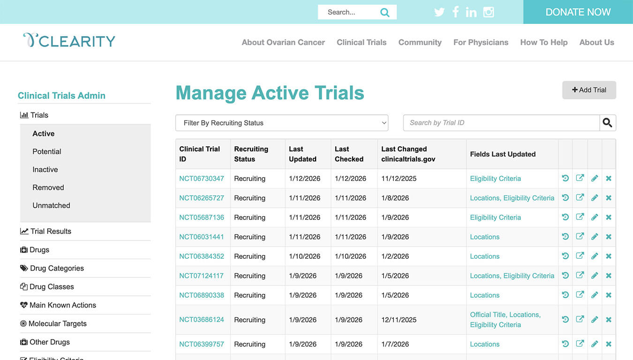Select the Potential trials sidebar item

pos(47,151)
